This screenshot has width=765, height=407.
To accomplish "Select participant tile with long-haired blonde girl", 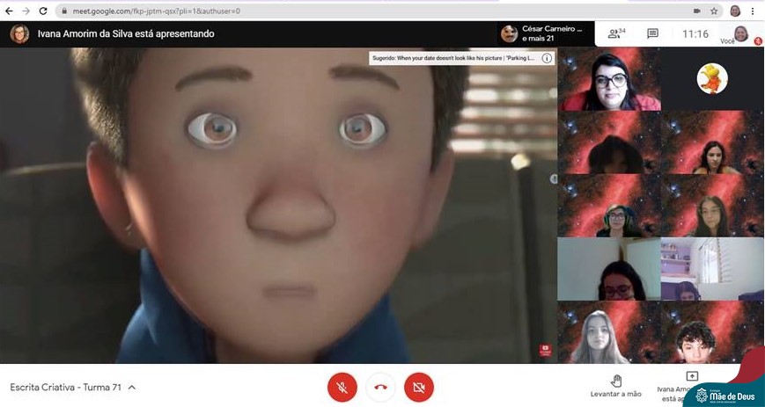I will point(609,332).
